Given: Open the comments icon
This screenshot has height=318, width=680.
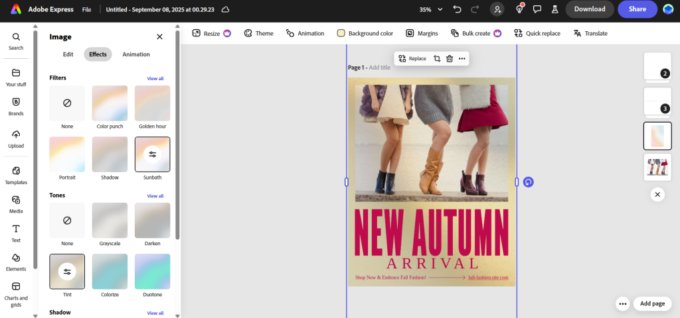Looking at the screenshot, I should (537, 9).
